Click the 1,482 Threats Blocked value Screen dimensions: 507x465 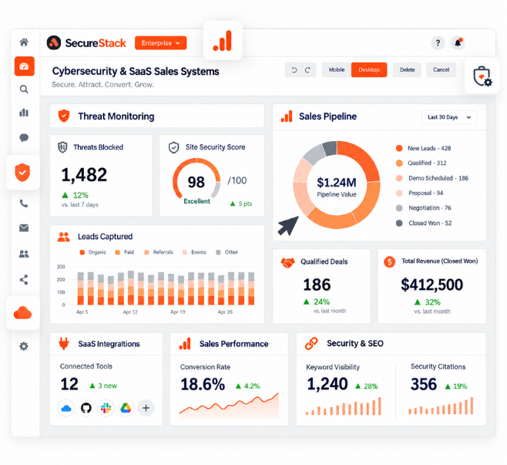[x=84, y=175]
